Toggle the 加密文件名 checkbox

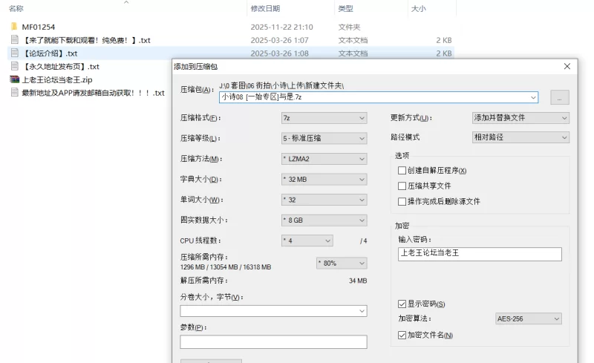(402, 336)
